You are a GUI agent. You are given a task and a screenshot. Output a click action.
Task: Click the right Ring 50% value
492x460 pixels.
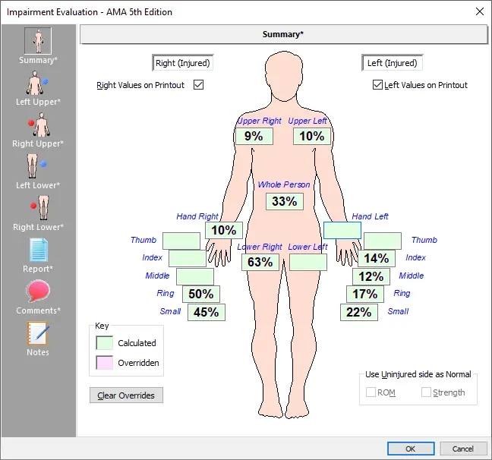pyautogui.click(x=201, y=294)
